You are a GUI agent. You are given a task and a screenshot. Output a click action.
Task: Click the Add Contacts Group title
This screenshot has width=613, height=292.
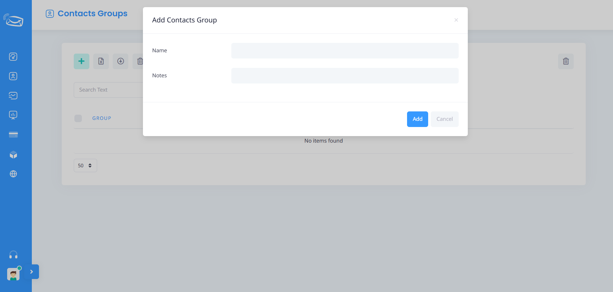[x=185, y=20]
